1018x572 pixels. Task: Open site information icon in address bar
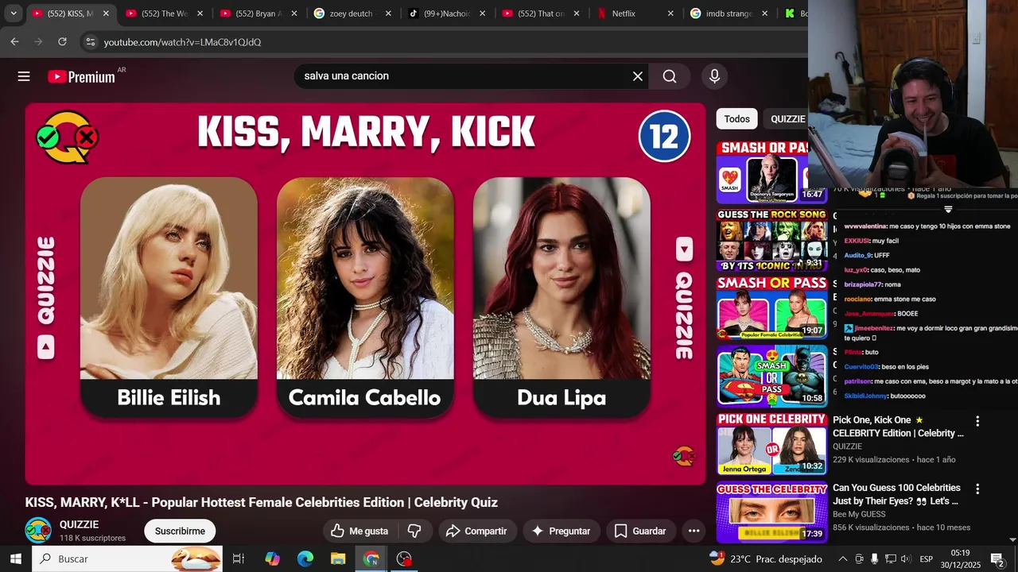90,41
